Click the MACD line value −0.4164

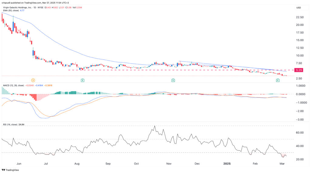(39, 85)
